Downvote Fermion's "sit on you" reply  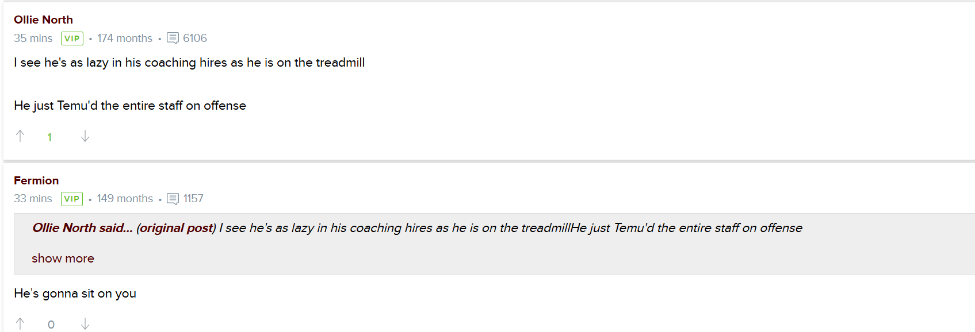click(x=85, y=324)
